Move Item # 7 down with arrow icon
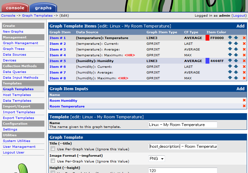This screenshot has width=248, height=173. 230,72
